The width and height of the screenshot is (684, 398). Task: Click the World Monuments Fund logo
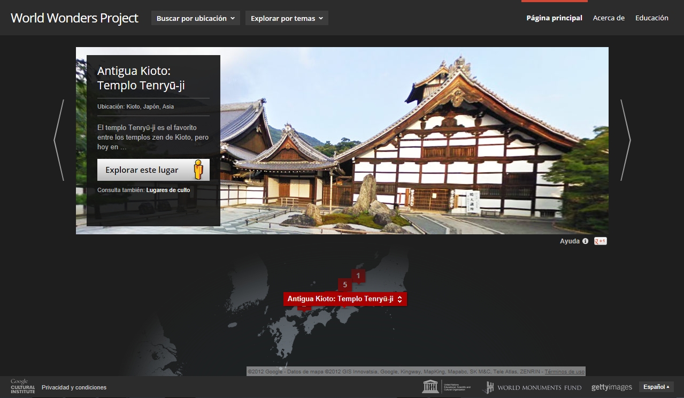pyautogui.click(x=532, y=387)
